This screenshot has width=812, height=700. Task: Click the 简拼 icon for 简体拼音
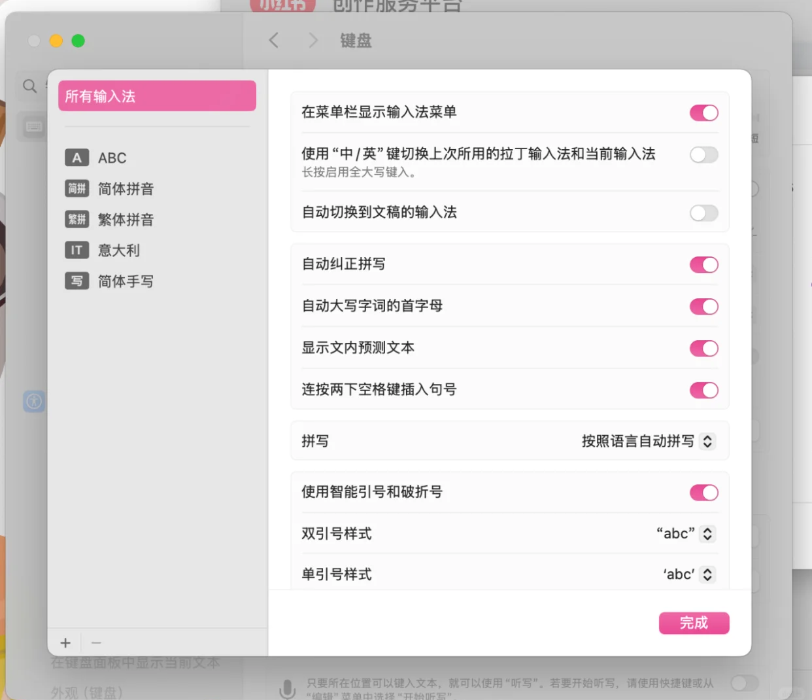(x=76, y=188)
